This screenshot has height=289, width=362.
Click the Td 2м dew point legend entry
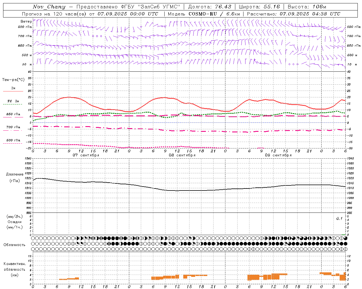click(13, 101)
